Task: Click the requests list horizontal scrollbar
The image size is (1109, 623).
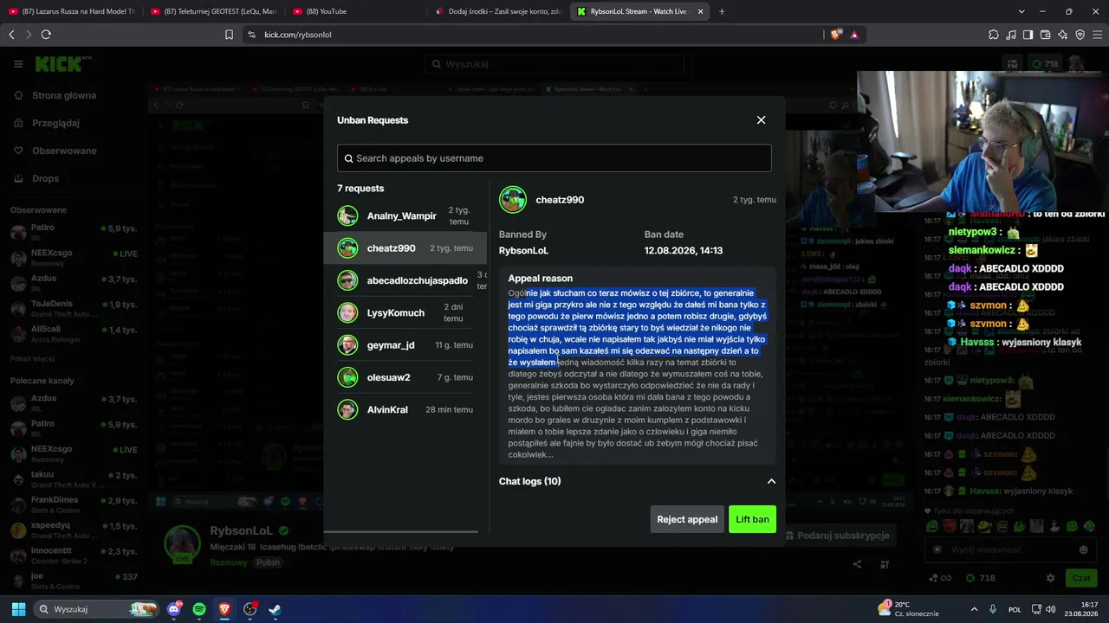Action: [x=400, y=531]
